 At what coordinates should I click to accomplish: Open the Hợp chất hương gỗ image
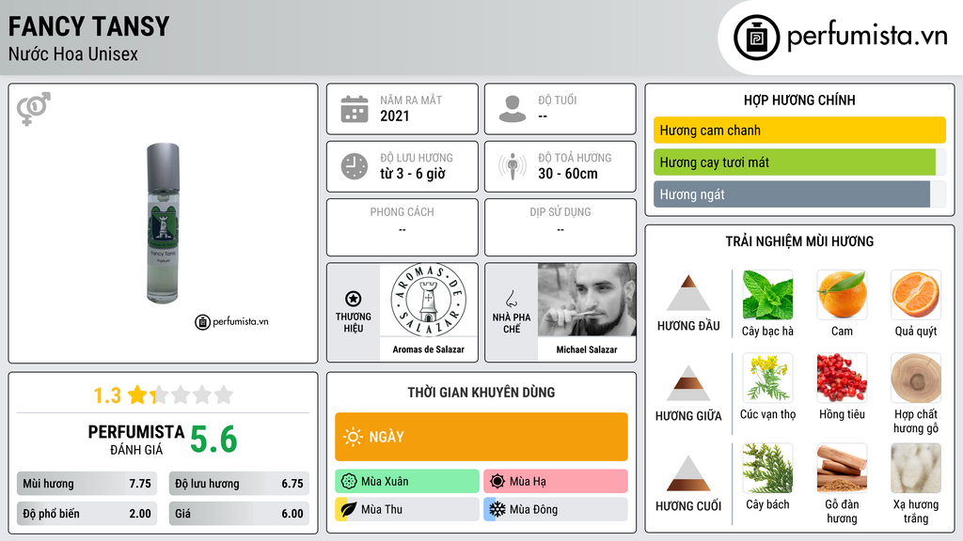916,378
